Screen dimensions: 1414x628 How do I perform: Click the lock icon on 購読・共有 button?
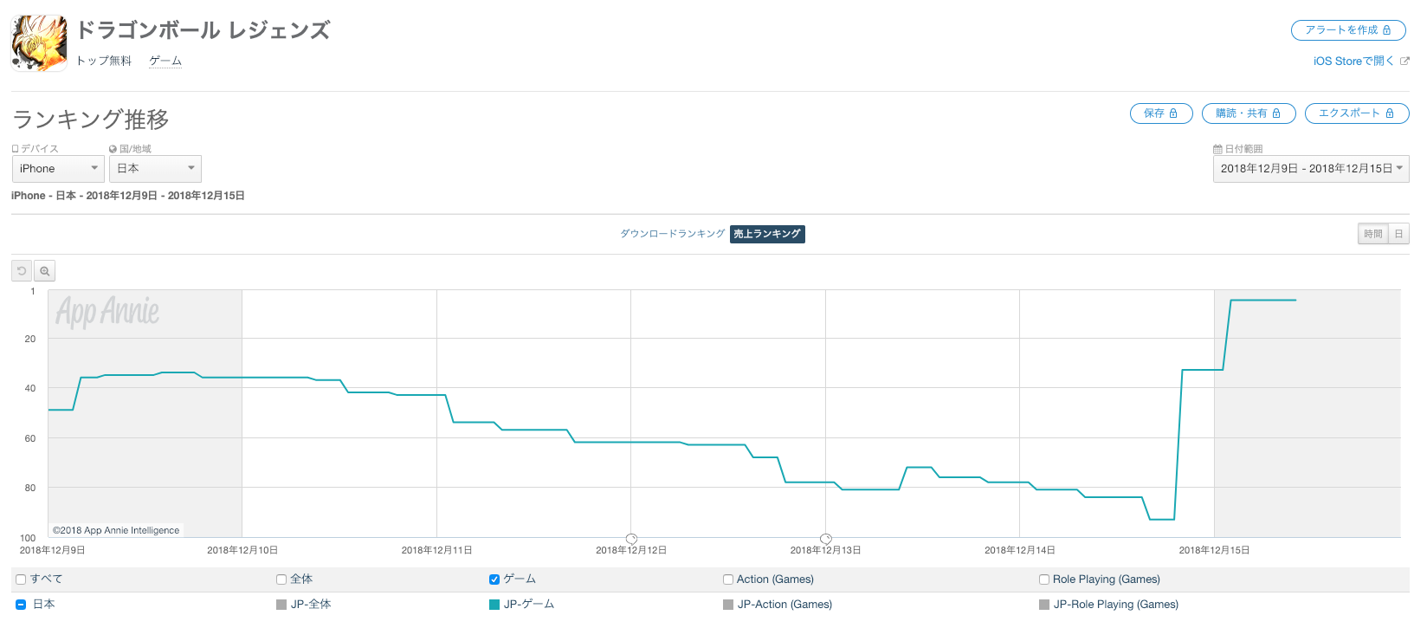(1276, 113)
